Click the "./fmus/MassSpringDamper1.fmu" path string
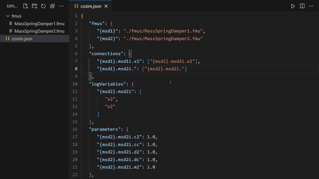The image size is (319, 179). [163, 31]
